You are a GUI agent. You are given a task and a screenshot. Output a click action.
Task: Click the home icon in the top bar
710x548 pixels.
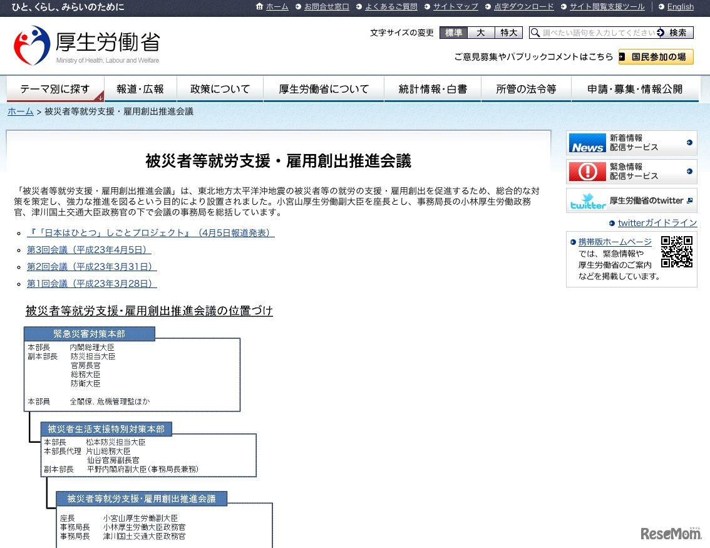pyautogui.click(x=260, y=7)
